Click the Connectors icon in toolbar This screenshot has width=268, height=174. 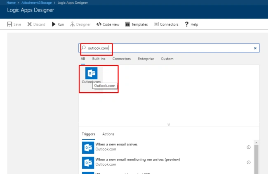pos(156,24)
